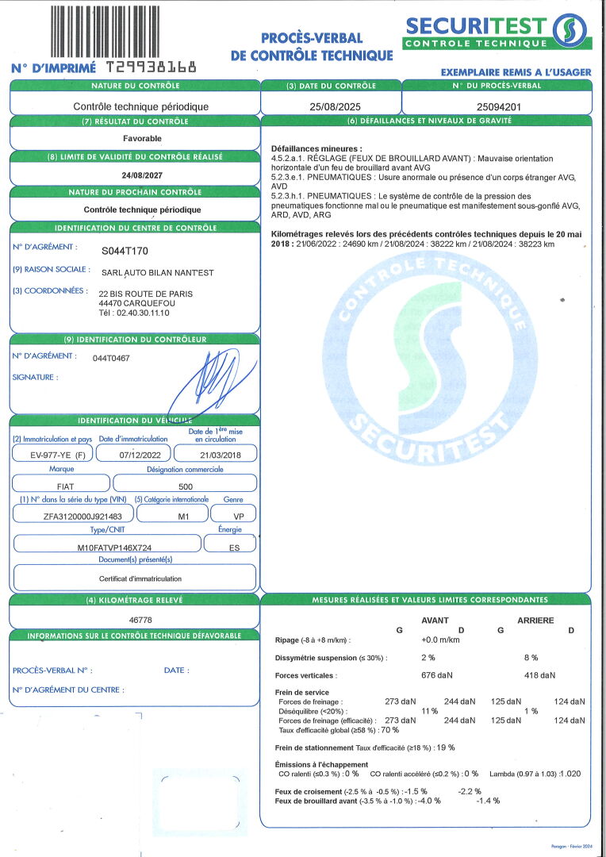Select defect line '5.2.3.h.1. PNEUMATIQUES' pressure system
Screen dimensions: 606x857
tap(426, 206)
